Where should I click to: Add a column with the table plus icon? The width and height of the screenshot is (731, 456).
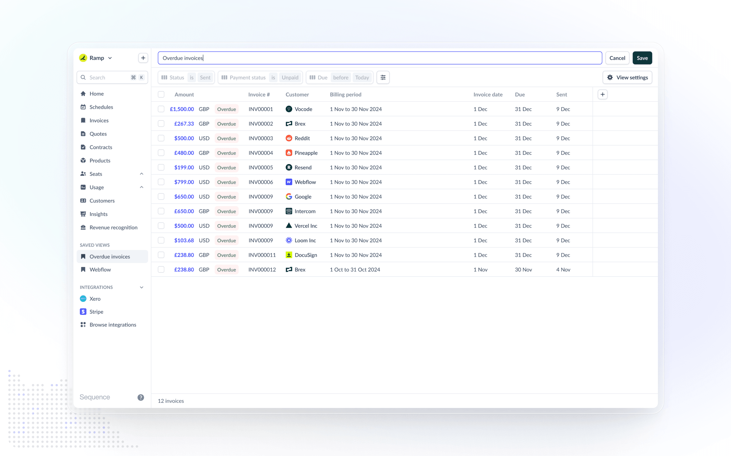coord(602,94)
